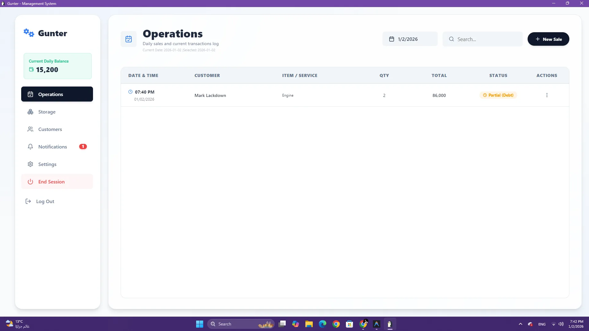The image size is (589, 331).
Task: Click the Current Daily Balance card
Action: click(x=58, y=66)
